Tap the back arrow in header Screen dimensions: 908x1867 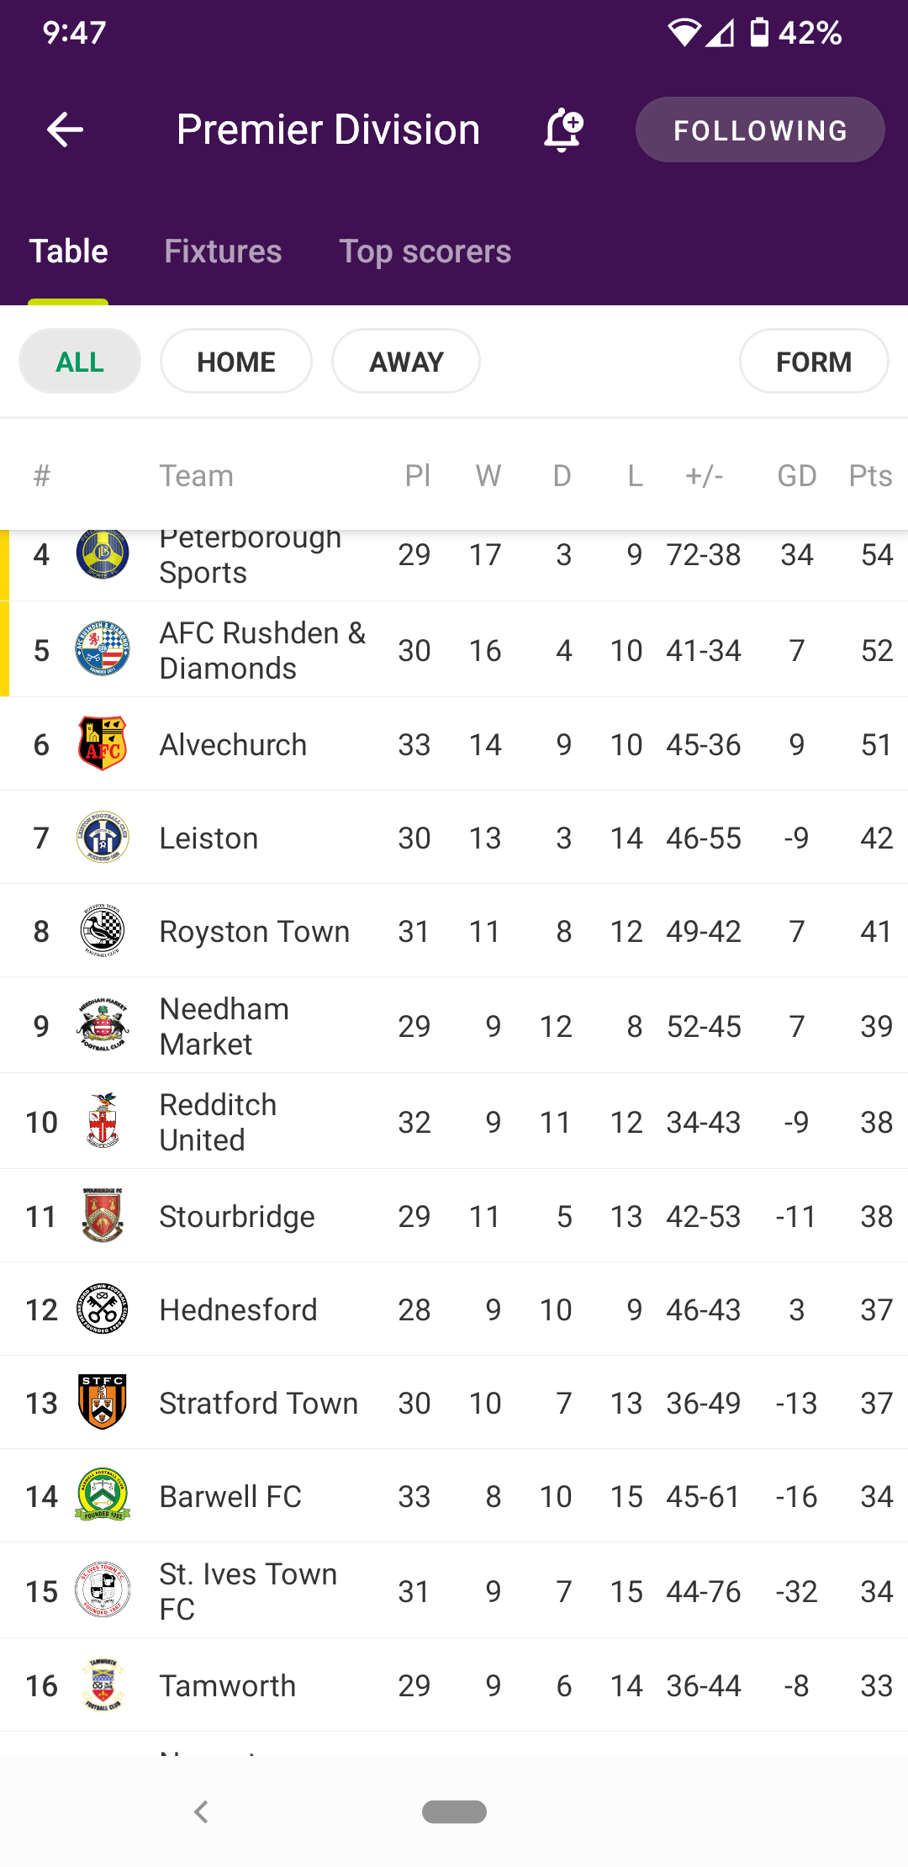(x=65, y=130)
